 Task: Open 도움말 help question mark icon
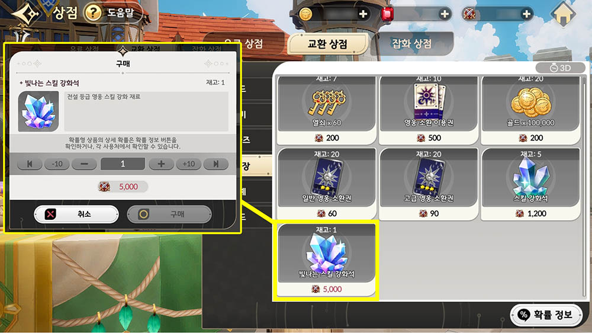pos(93,13)
